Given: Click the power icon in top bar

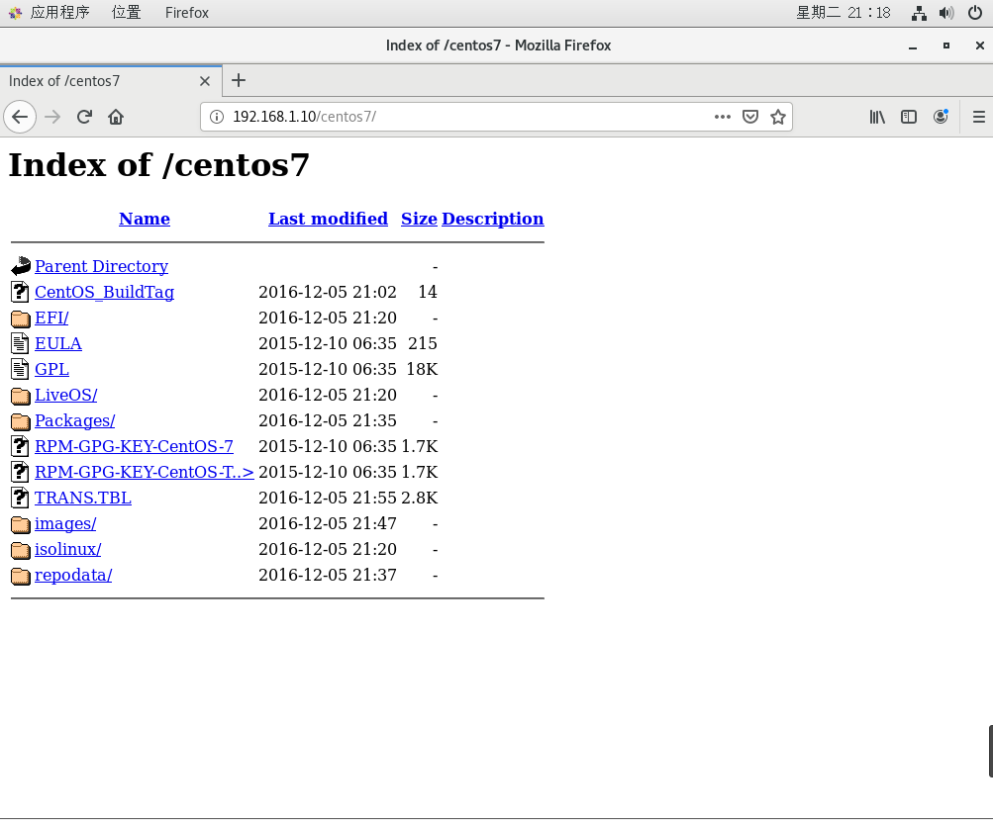Looking at the screenshot, I should [x=975, y=13].
